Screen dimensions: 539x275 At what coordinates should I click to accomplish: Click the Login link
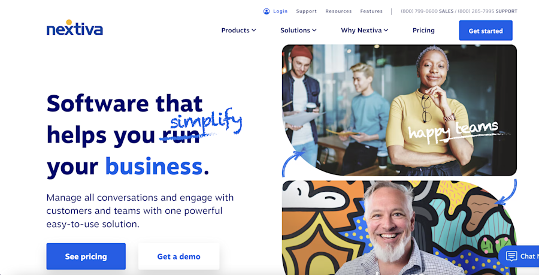point(280,11)
